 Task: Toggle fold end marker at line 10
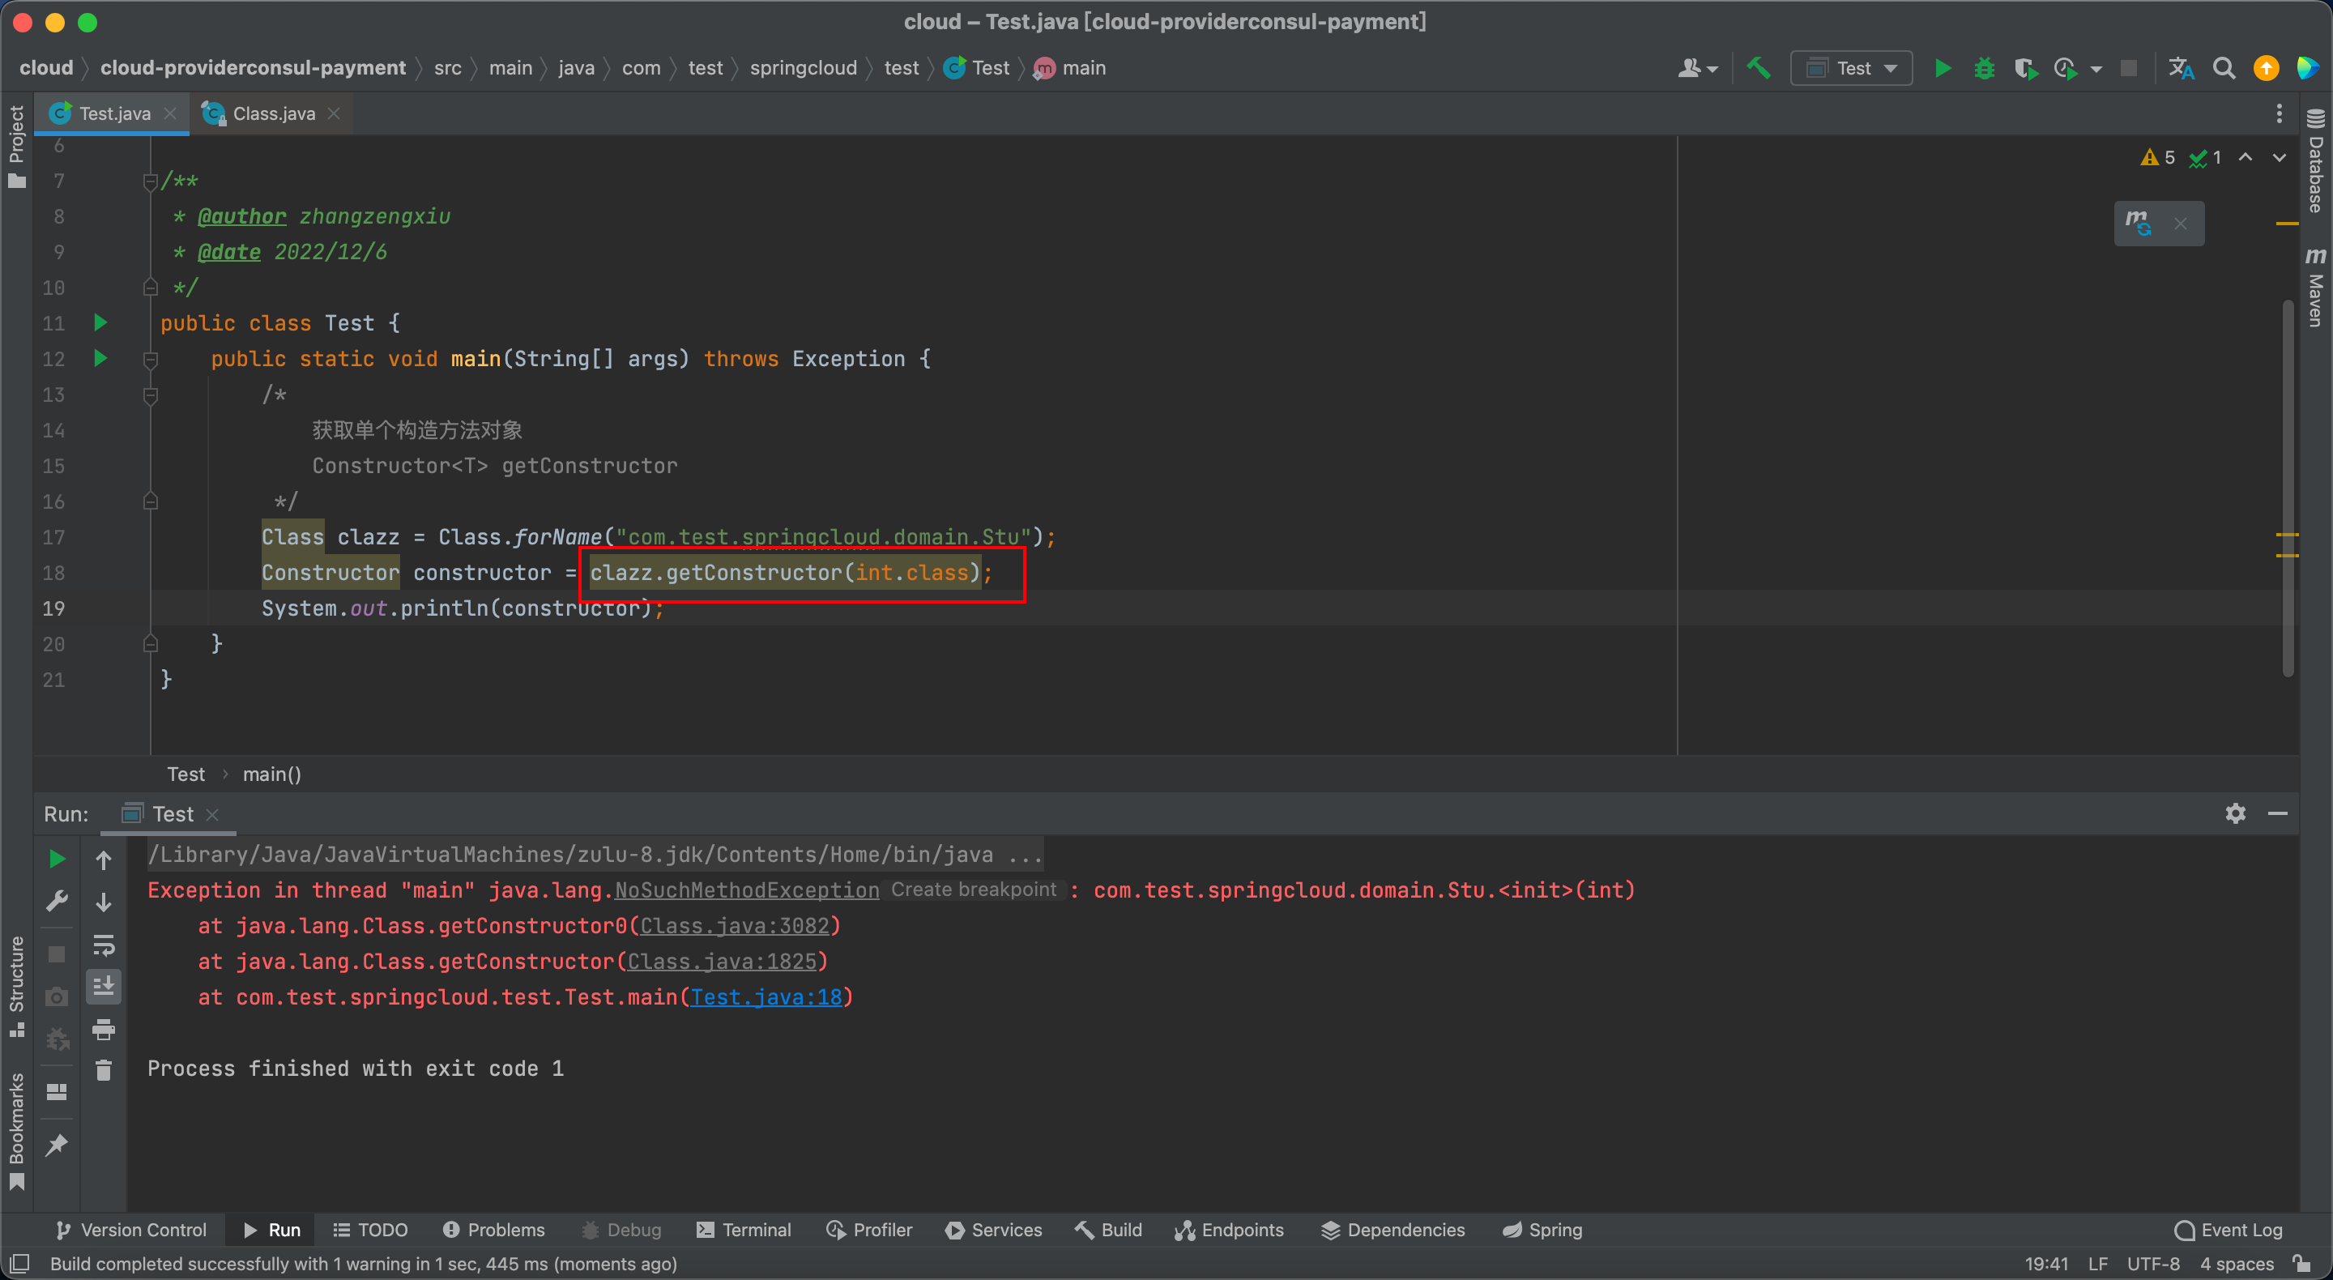(x=151, y=287)
